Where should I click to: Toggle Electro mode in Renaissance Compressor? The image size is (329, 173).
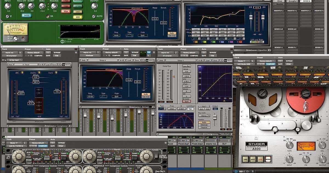[39, 72]
